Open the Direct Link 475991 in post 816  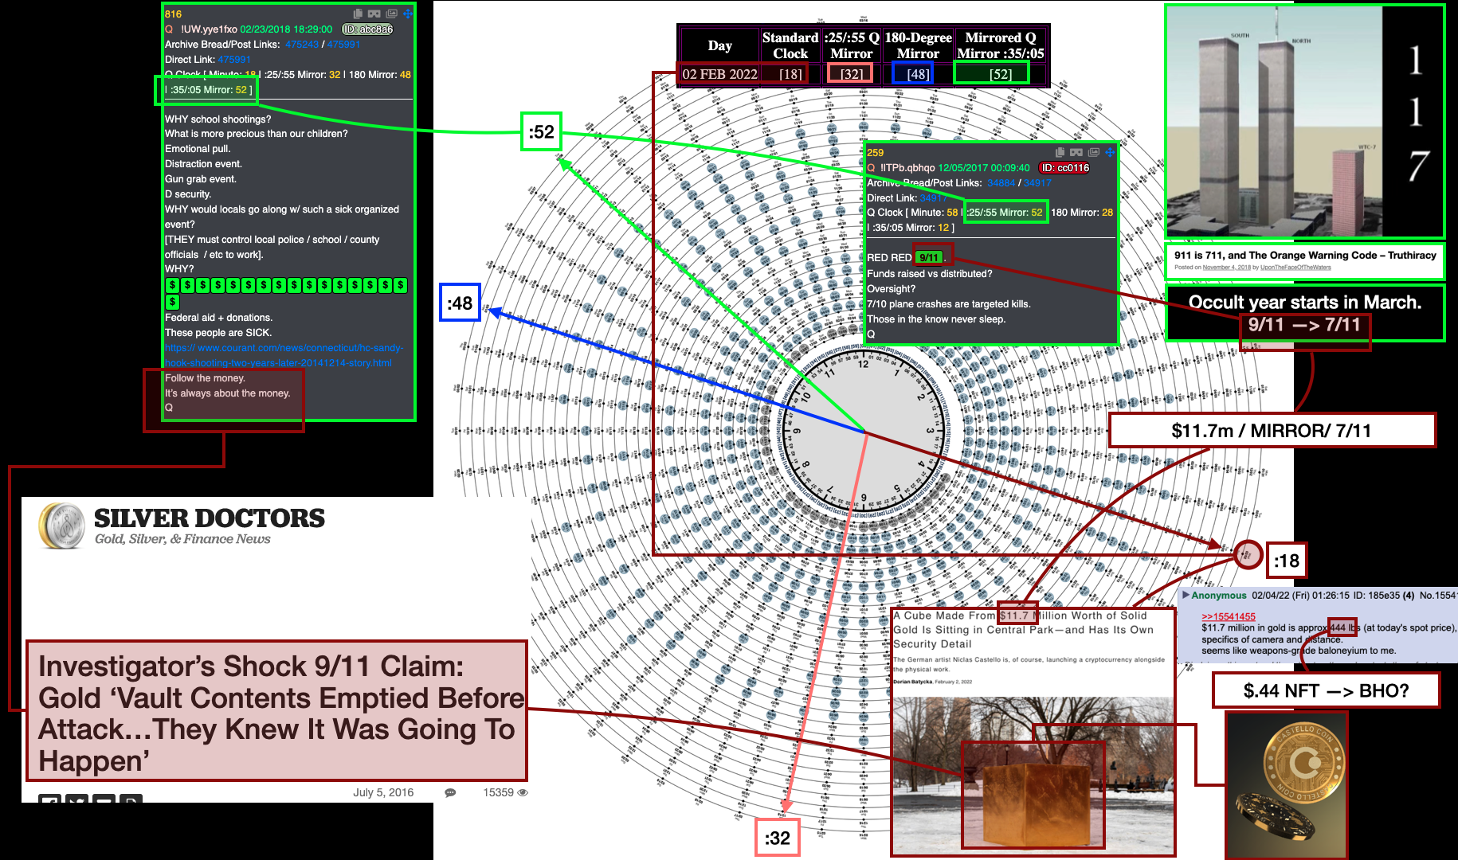pos(234,60)
